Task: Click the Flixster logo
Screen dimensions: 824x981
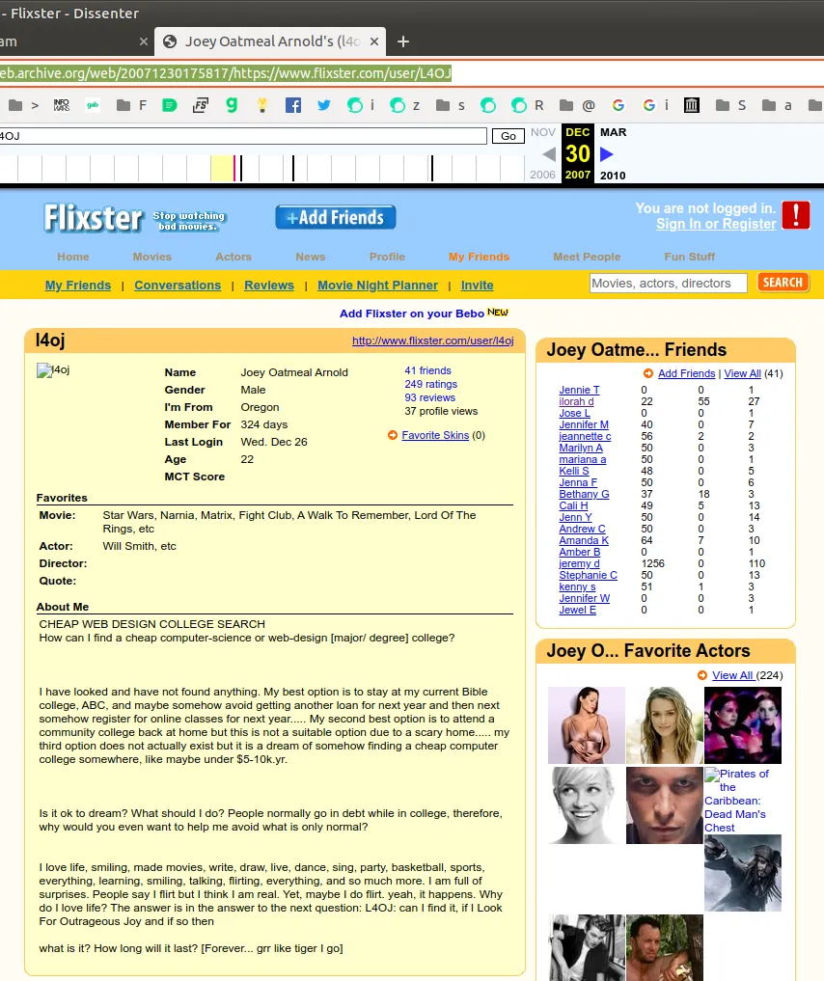Action: pos(94,218)
